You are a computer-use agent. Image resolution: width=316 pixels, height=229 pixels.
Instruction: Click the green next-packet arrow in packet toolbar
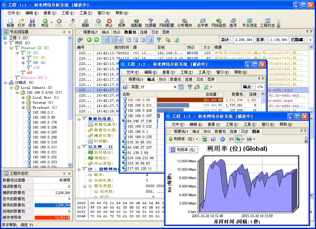click(x=96, y=40)
